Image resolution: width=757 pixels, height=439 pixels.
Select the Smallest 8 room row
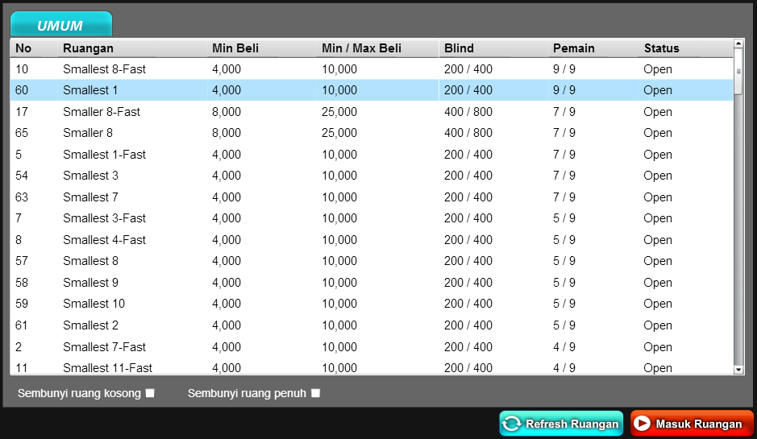tap(372, 261)
